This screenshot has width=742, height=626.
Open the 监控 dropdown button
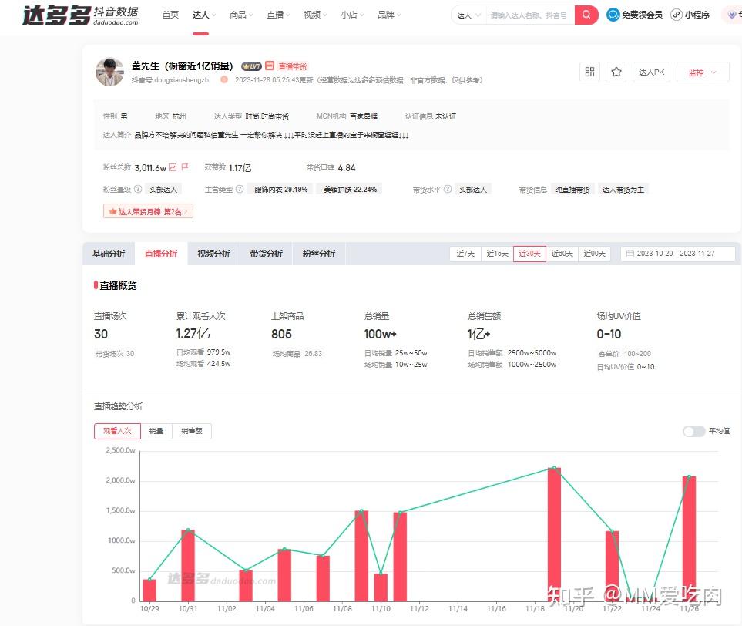[703, 72]
